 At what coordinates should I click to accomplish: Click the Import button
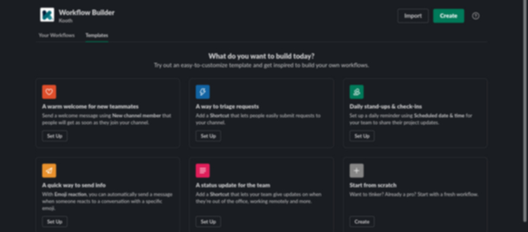[413, 16]
